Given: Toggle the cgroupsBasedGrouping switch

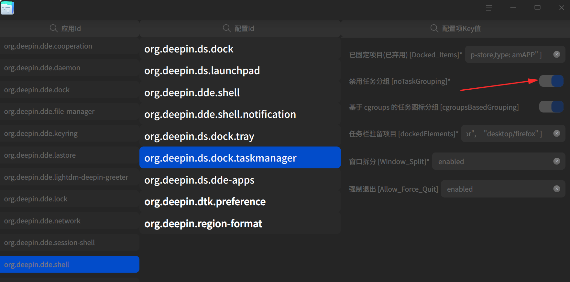Looking at the screenshot, I should tap(551, 107).
